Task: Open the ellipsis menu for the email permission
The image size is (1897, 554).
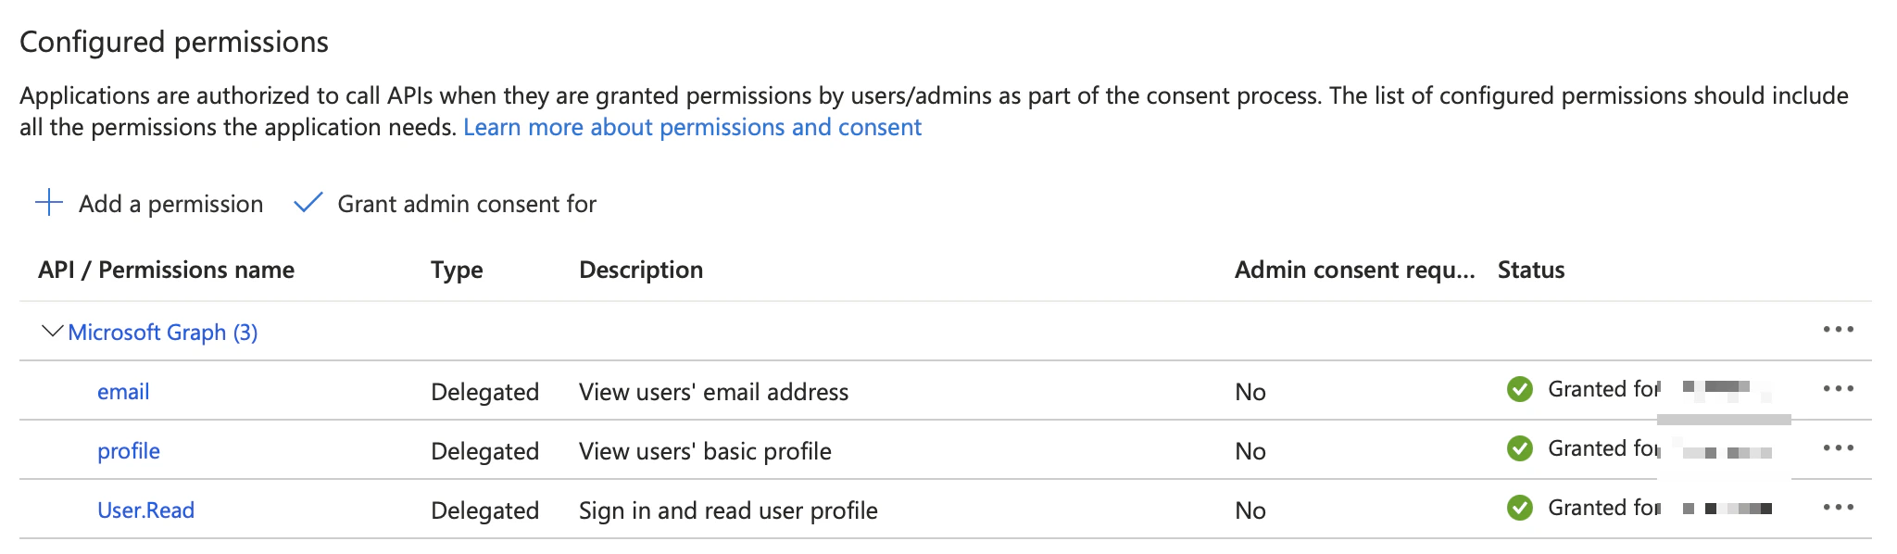Action: [x=1840, y=390]
